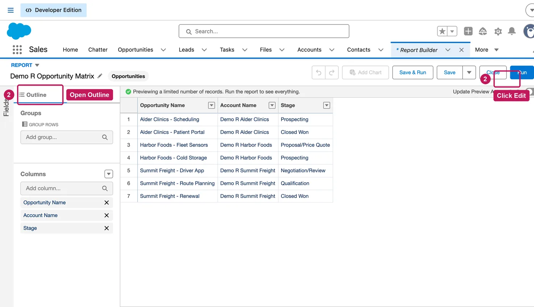Open the Trailhead guidance icon
The width and height of the screenshot is (534, 307).
483,31
